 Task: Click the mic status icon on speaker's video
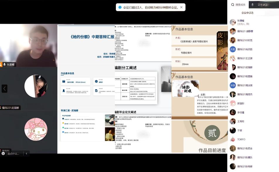point(4,64)
